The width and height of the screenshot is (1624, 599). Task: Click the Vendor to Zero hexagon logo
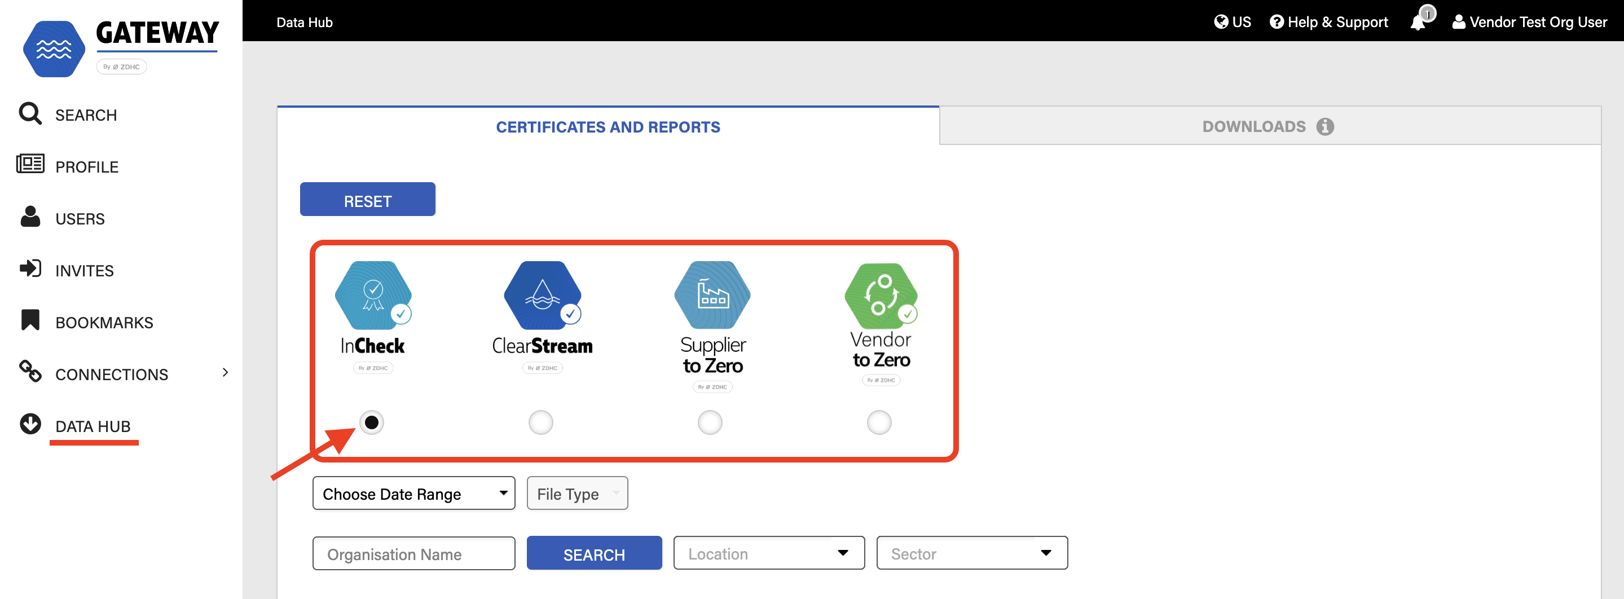coord(881,295)
